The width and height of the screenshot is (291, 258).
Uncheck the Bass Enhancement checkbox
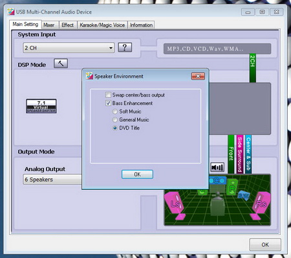click(x=109, y=103)
